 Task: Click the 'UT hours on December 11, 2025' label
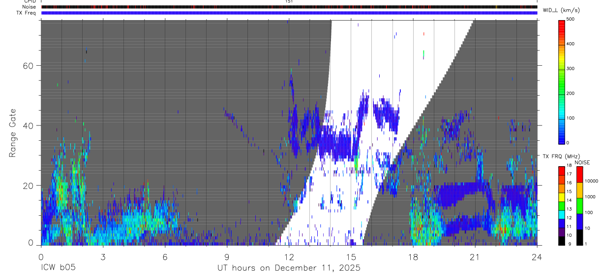(289, 268)
